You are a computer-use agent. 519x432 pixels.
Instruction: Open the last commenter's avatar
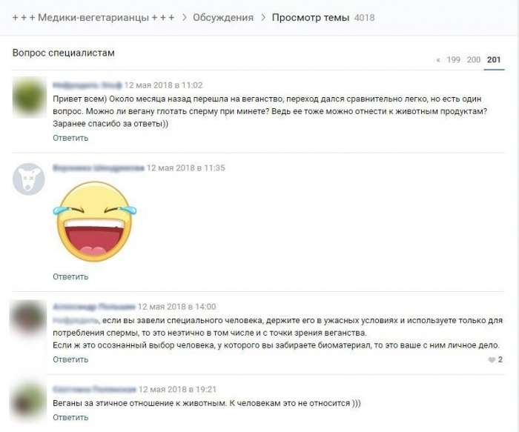28,402
